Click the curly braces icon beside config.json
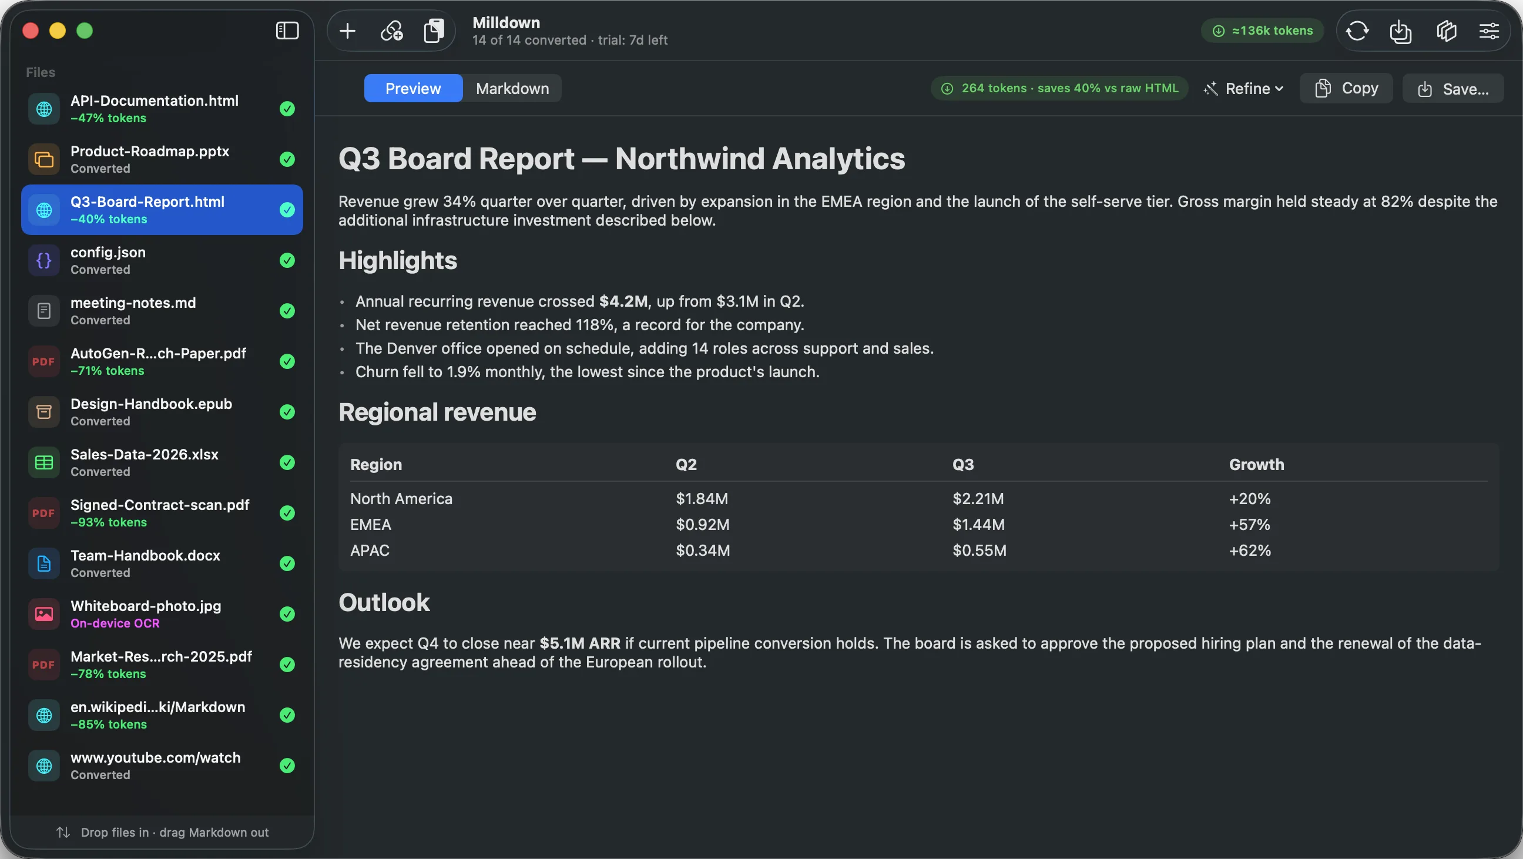 pyautogui.click(x=43, y=260)
